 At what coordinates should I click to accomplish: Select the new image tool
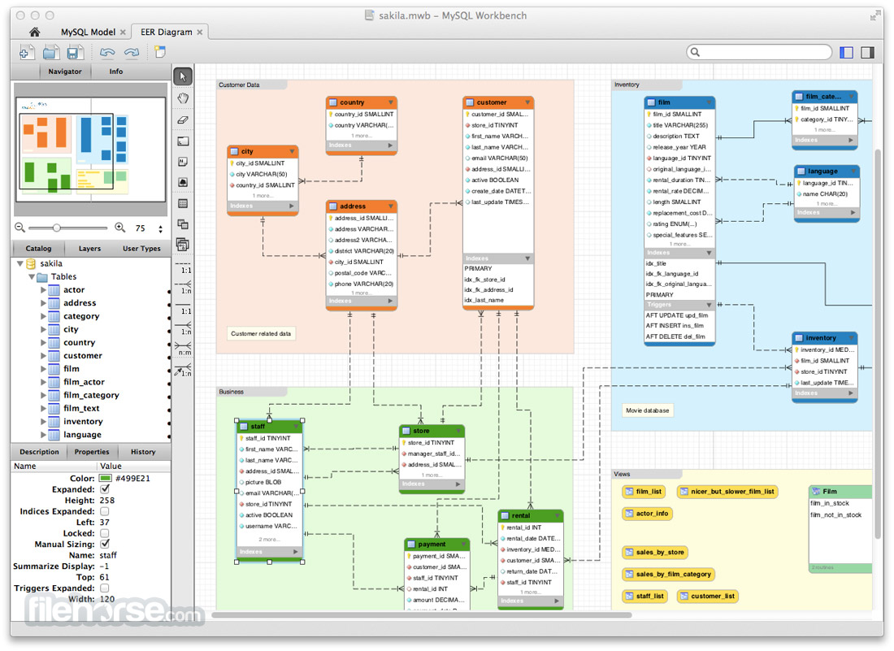pyautogui.click(x=182, y=182)
